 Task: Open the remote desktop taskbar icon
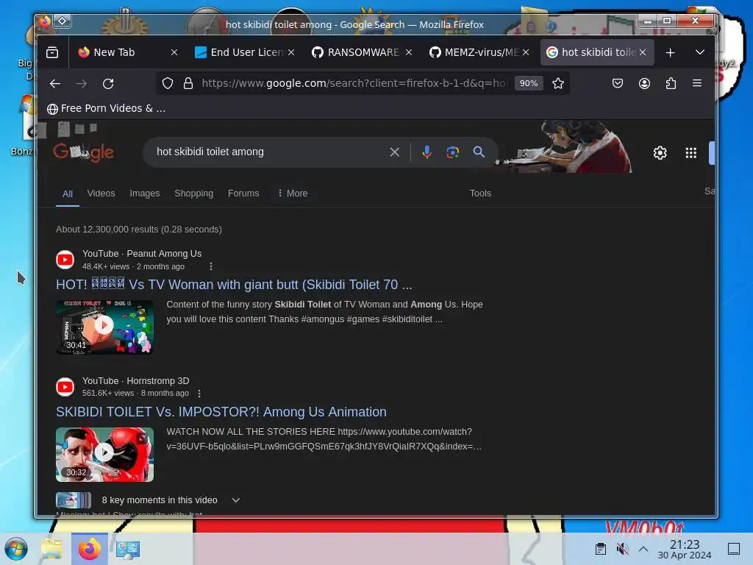[128, 549]
